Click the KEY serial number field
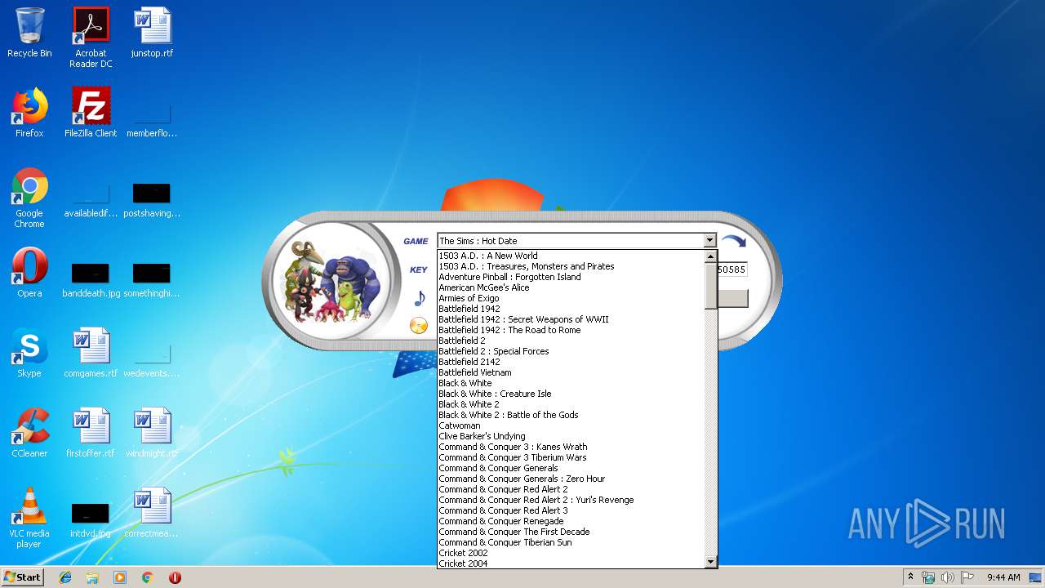 click(x=732, y=269)
